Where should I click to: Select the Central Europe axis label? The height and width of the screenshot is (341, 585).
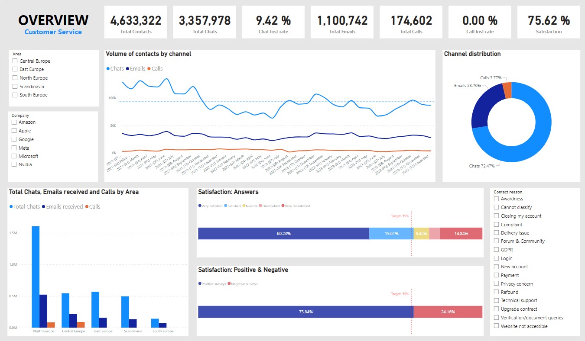point(74,331)
